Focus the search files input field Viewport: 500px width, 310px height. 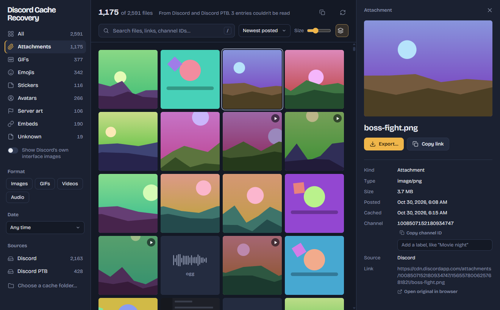(167, 31)
